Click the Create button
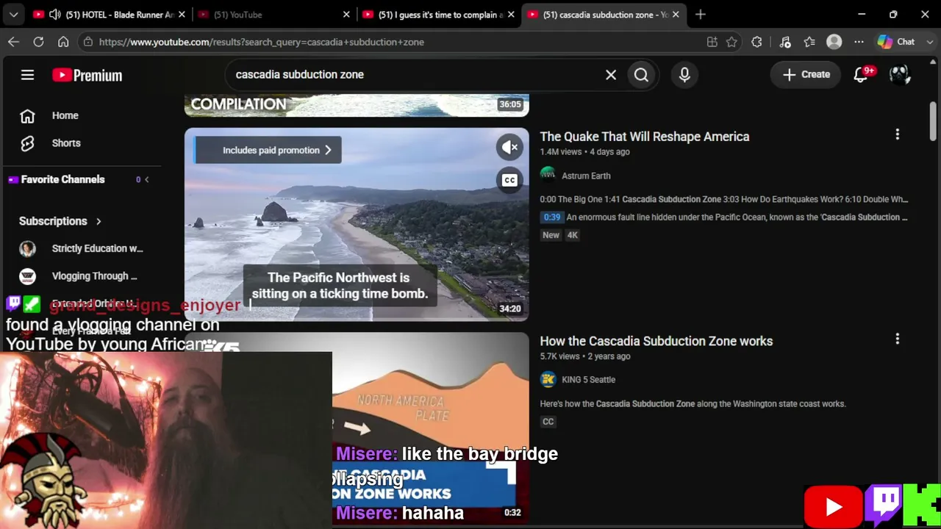The height and width of the screenshot is (529, 941). [x=806, y=74]
